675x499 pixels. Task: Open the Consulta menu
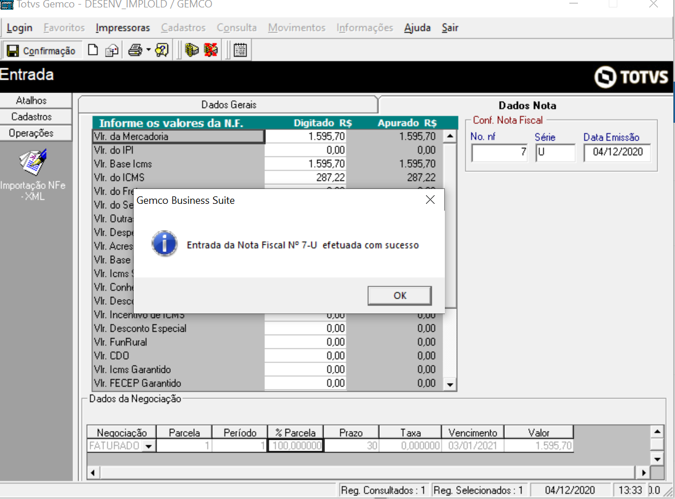click(x=237, y=28)
